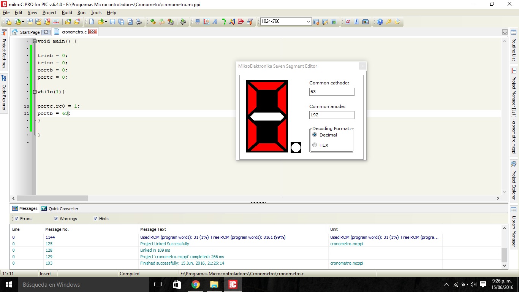Click the Close Project icon
This screenshot has height=292, width=519.
point(47,22)
